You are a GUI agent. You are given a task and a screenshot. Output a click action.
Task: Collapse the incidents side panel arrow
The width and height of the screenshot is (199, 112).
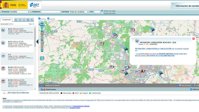click(x=37, y=41)
